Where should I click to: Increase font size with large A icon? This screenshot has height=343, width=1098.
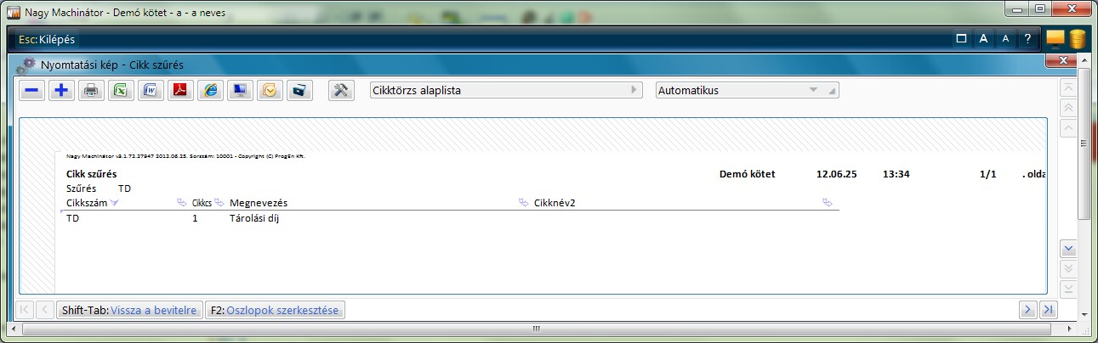tap(983, 39)
